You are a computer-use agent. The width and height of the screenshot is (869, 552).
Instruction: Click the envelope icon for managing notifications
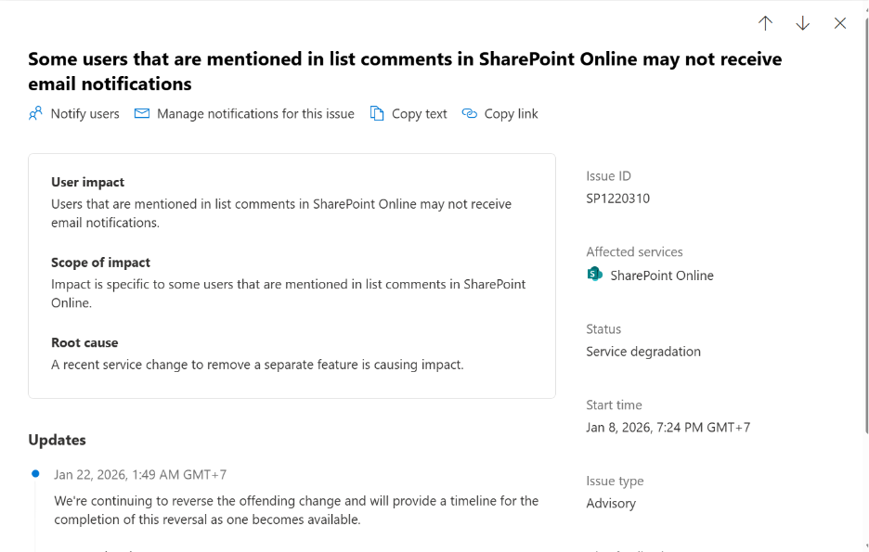(x=142, y=113)
